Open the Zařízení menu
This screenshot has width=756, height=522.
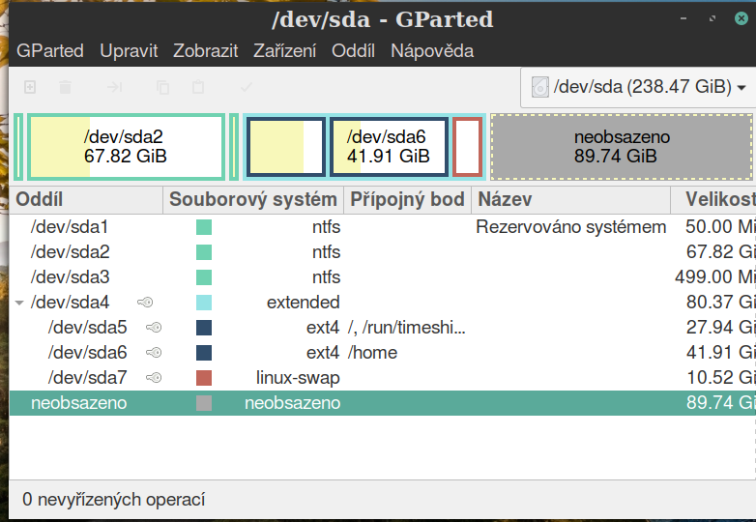[x=284, y=51]
